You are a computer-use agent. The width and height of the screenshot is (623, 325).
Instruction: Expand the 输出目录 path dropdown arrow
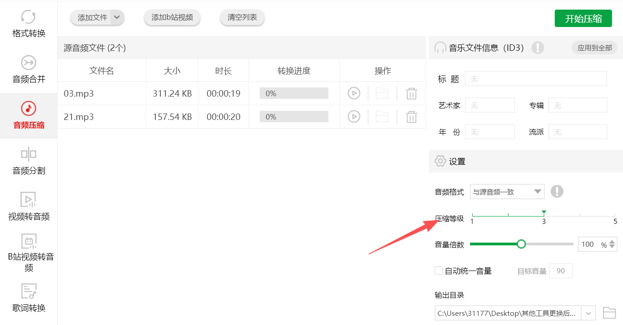(588, 313)
